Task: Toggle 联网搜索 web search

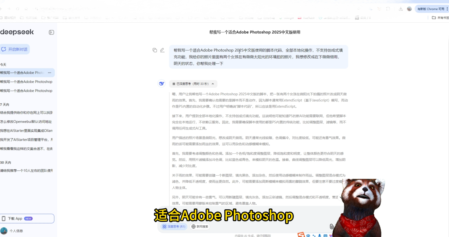Action: tap(200, 227)
